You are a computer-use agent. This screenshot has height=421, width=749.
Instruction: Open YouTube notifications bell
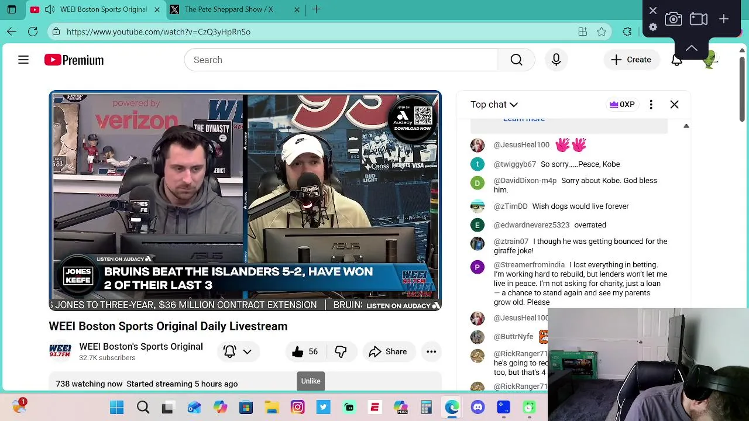676,60
